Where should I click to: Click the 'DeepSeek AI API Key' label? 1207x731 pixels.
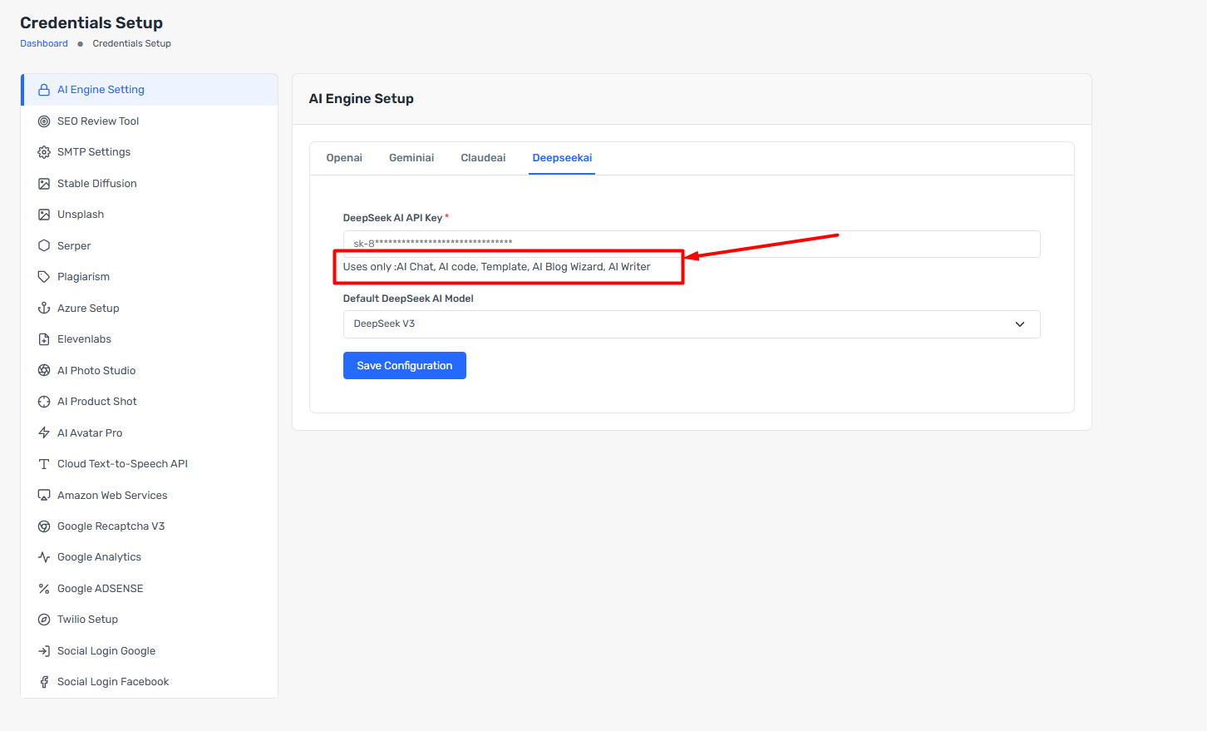click(x=392, y=218)
